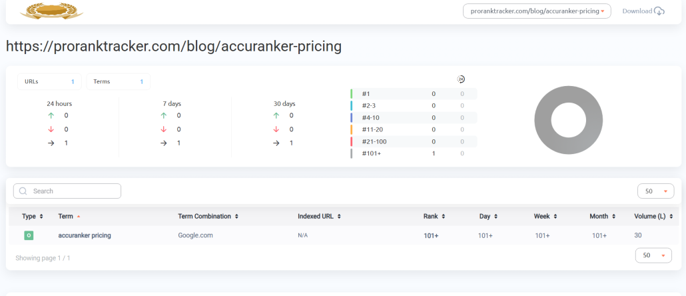
Task: Click the green organic type icon
Action: pyautogui.click(x=29, y=235)
